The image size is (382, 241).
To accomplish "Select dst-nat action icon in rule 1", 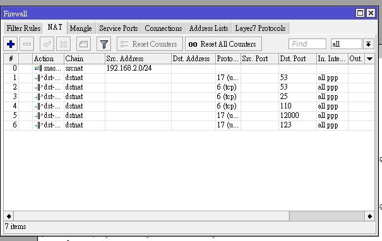I will [x=39, y=78].
